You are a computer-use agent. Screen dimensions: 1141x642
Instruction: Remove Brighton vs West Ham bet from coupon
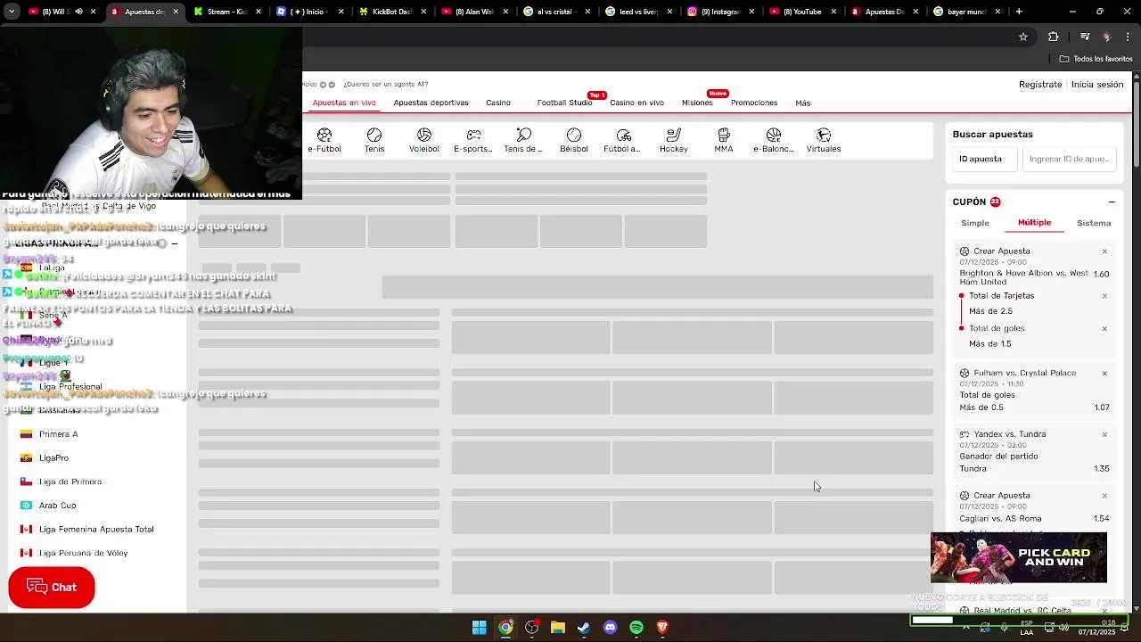(1104, 251)
